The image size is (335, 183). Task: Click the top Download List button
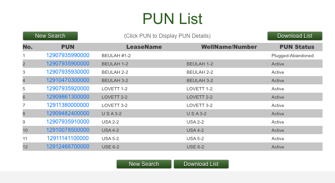[295, 36]
